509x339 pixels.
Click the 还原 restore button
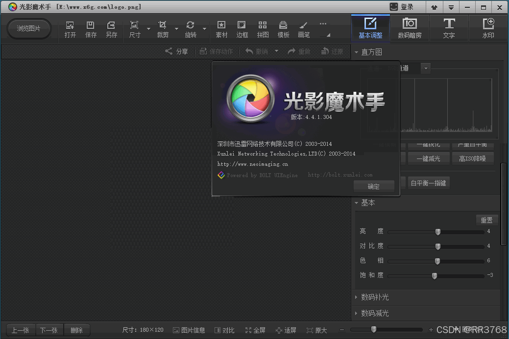point(332,51)
